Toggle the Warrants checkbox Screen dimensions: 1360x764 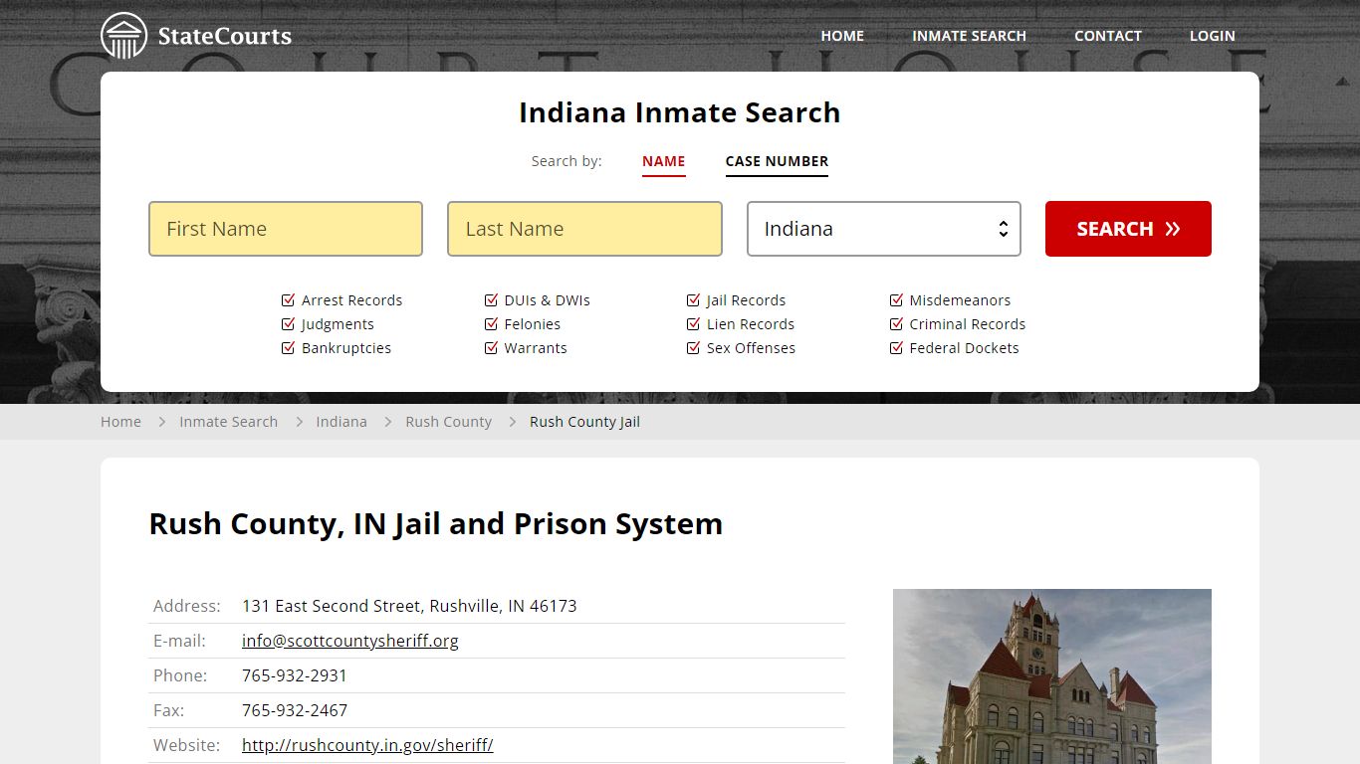click(491, 348)
